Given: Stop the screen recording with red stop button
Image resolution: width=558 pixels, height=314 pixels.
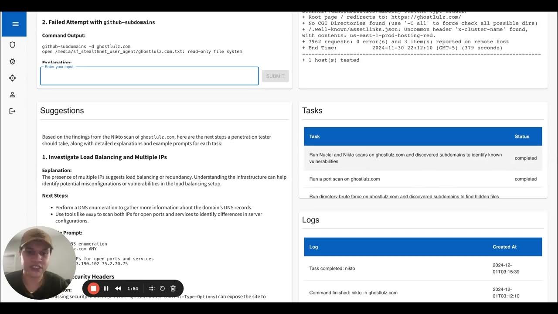Looking at the screenshot, I should click(93, 288).
